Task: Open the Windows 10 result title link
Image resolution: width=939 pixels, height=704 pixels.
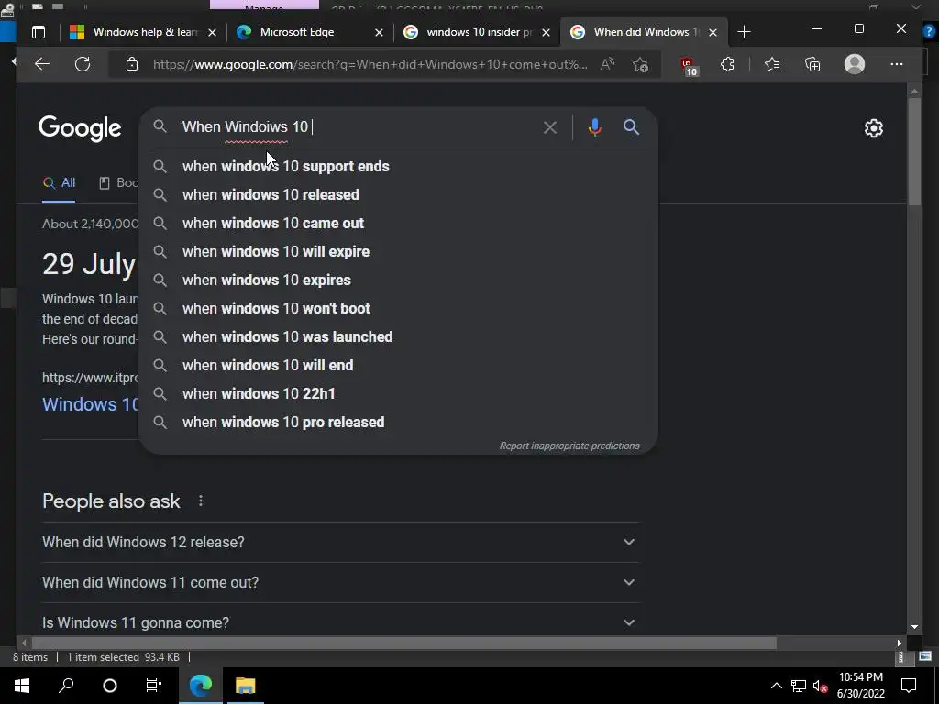Action: 91,404
